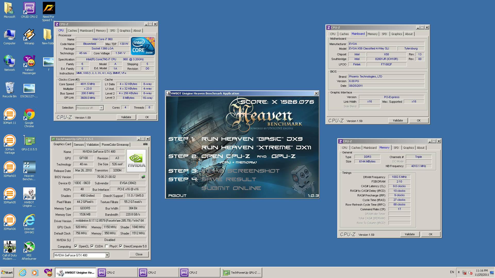Switch to SPD tab in the Memory CPU-Z window
Viewport: 495px width, 278px height.
tap(396, 148)
